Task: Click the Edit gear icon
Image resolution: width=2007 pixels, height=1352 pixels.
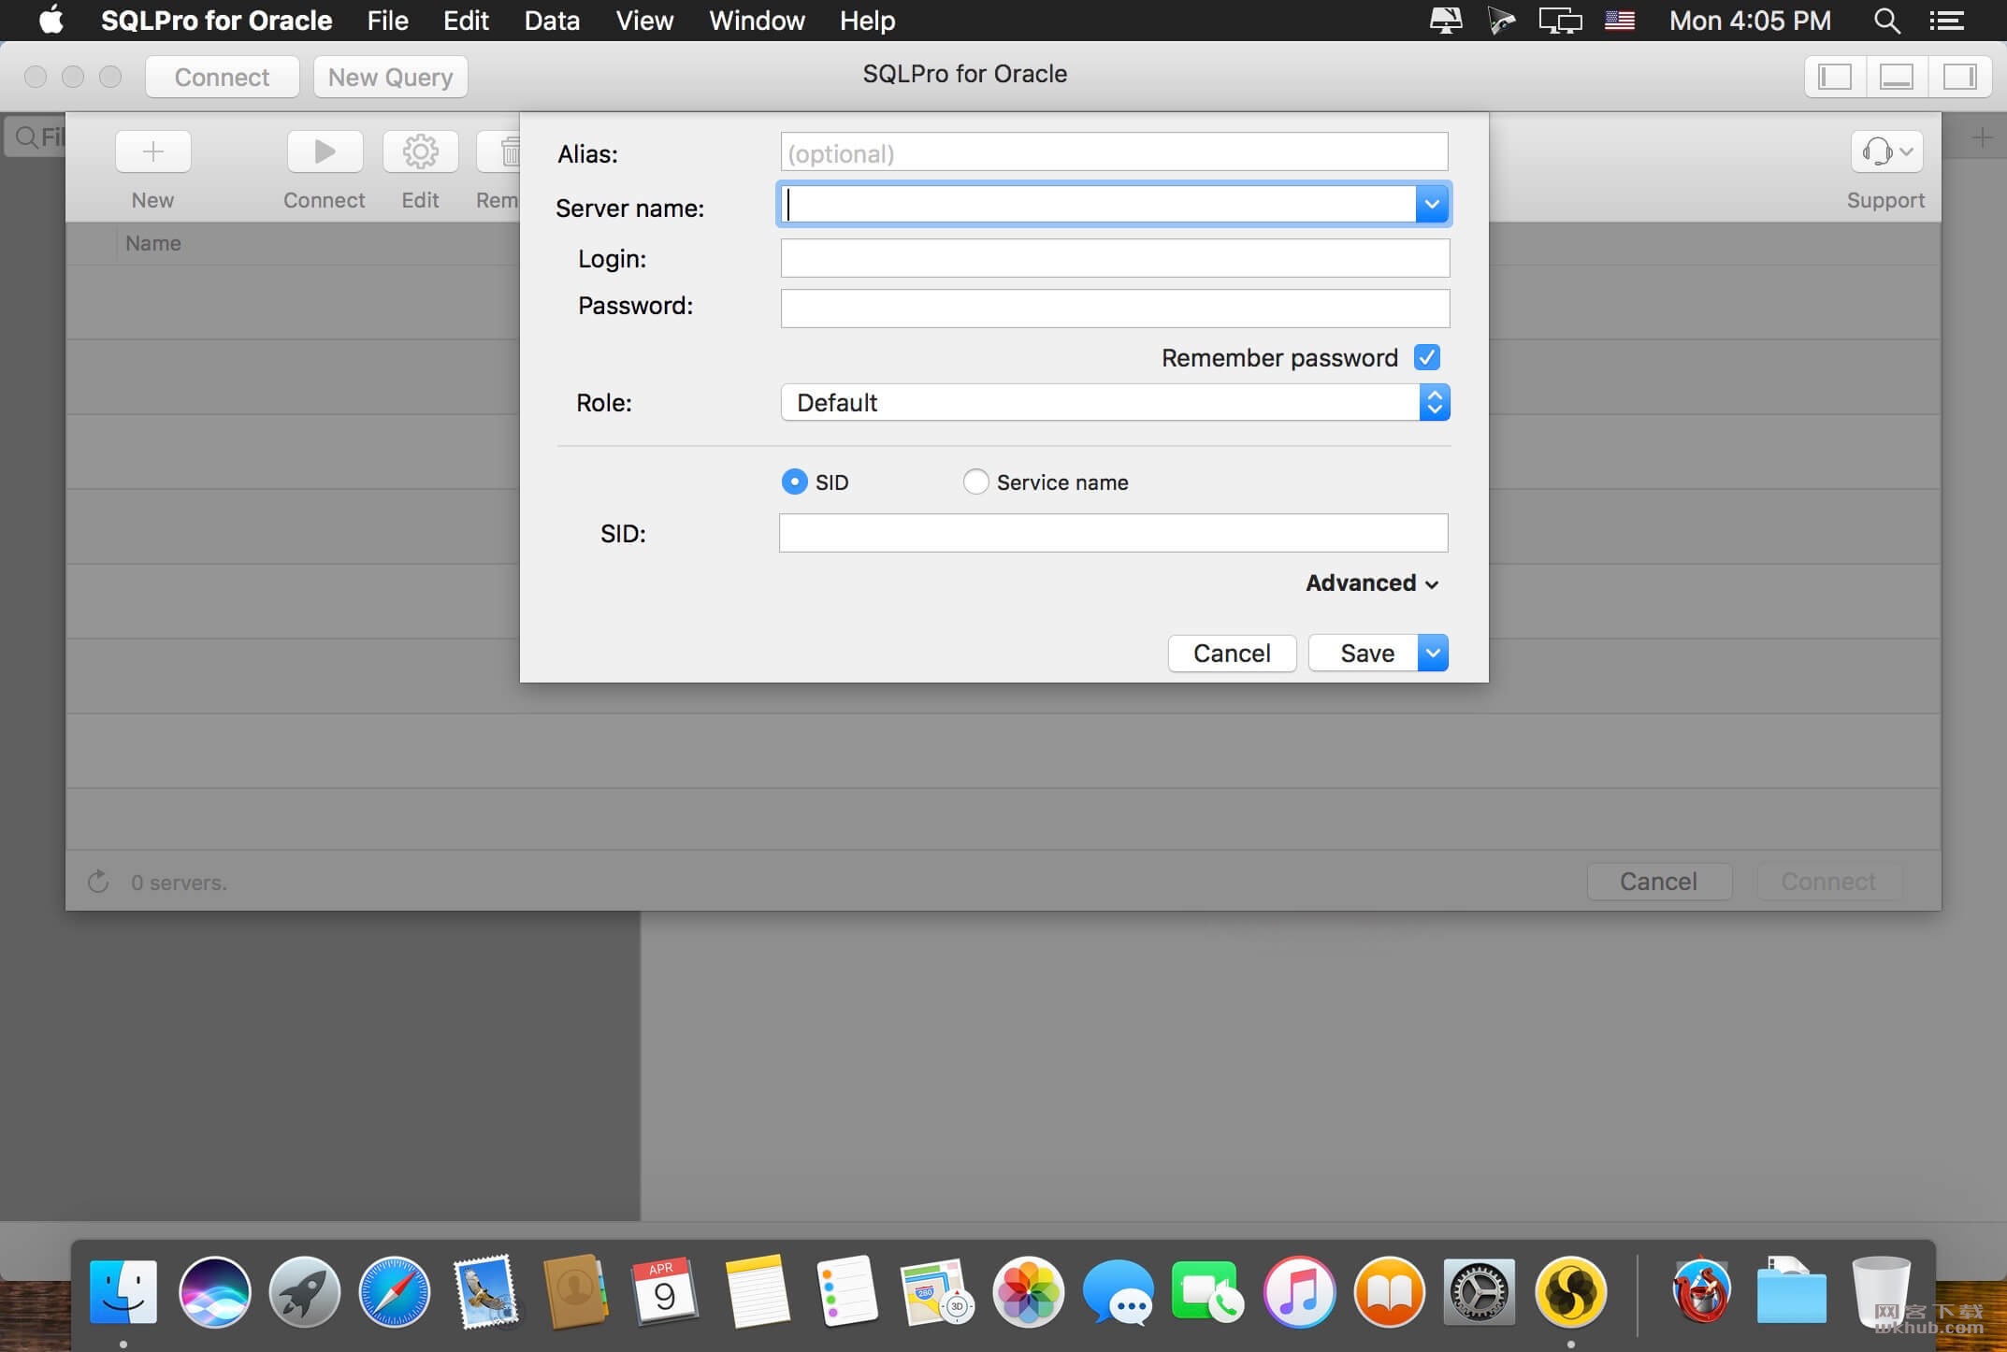Action: coord(420,151)
